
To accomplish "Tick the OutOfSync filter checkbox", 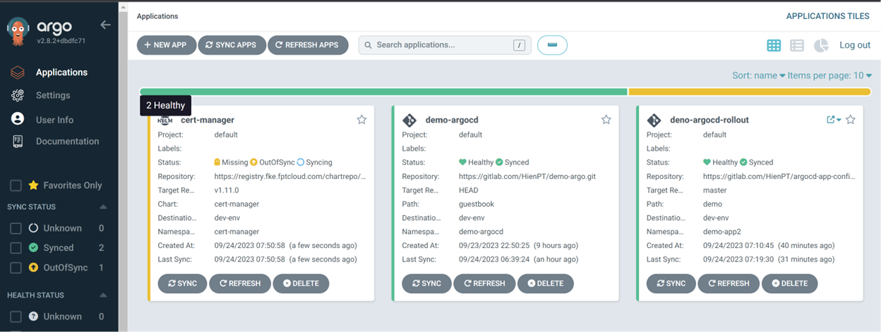I will click(15, 268).
